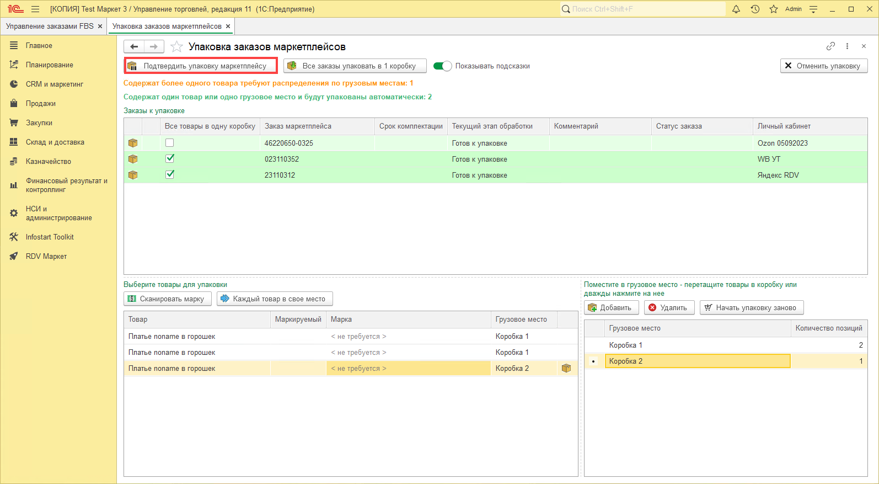Screen dimensions: 879x484
Task: Open the service settings menu beside Admin
Action: click(x=813, y=9)
